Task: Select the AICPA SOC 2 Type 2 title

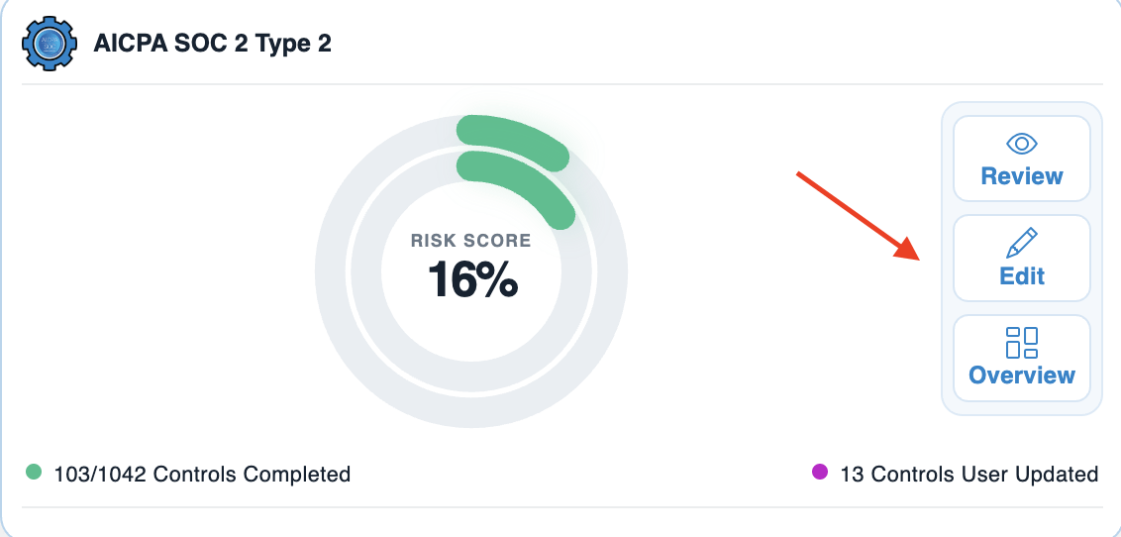Action: pos(212,45)
